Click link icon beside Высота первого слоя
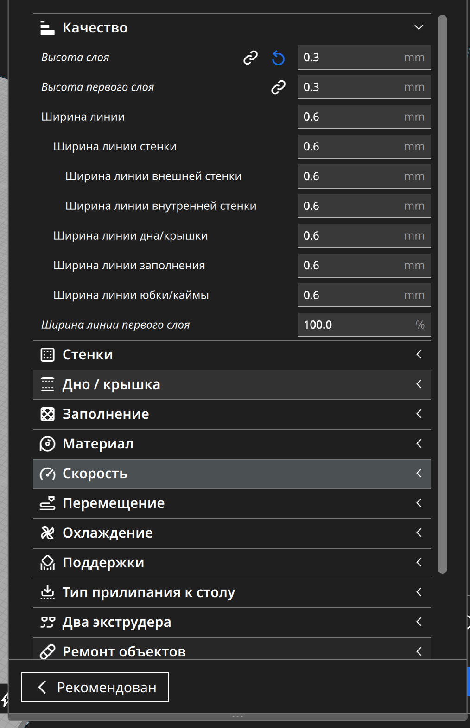This screenshot has width=470, height=728. [x=278, y=87]
